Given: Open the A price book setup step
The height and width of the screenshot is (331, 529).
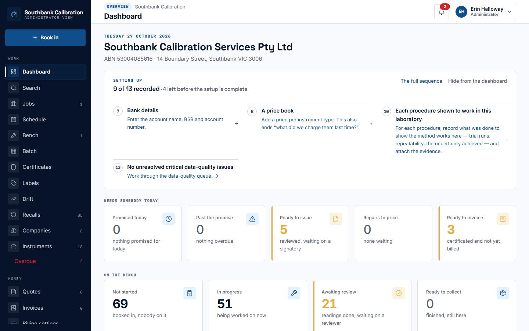Looking at the screenshot, I should pyautogui.click(x=310, y=119).
